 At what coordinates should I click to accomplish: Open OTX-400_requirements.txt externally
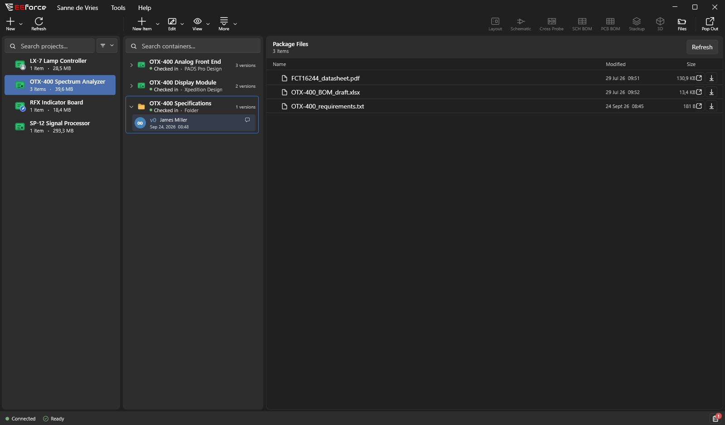pyautogui.click(x=699, y=106)
